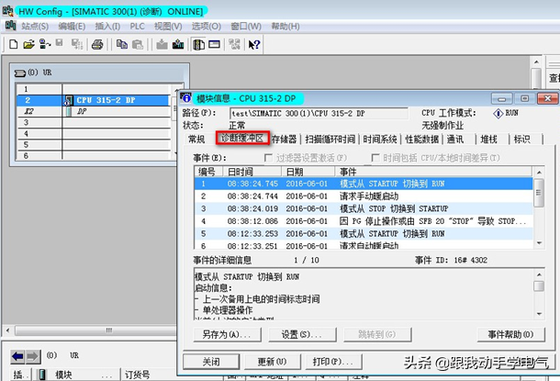Switch to the 性能数据 tab
The image size is (560, 381).
(422, 139)
